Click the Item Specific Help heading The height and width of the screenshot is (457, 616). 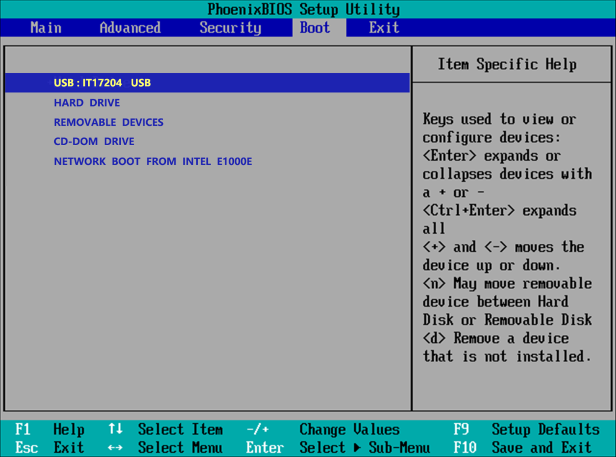(x=507, y=64)
